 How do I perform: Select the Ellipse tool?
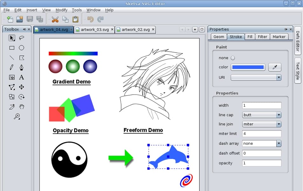click(21, 48)
